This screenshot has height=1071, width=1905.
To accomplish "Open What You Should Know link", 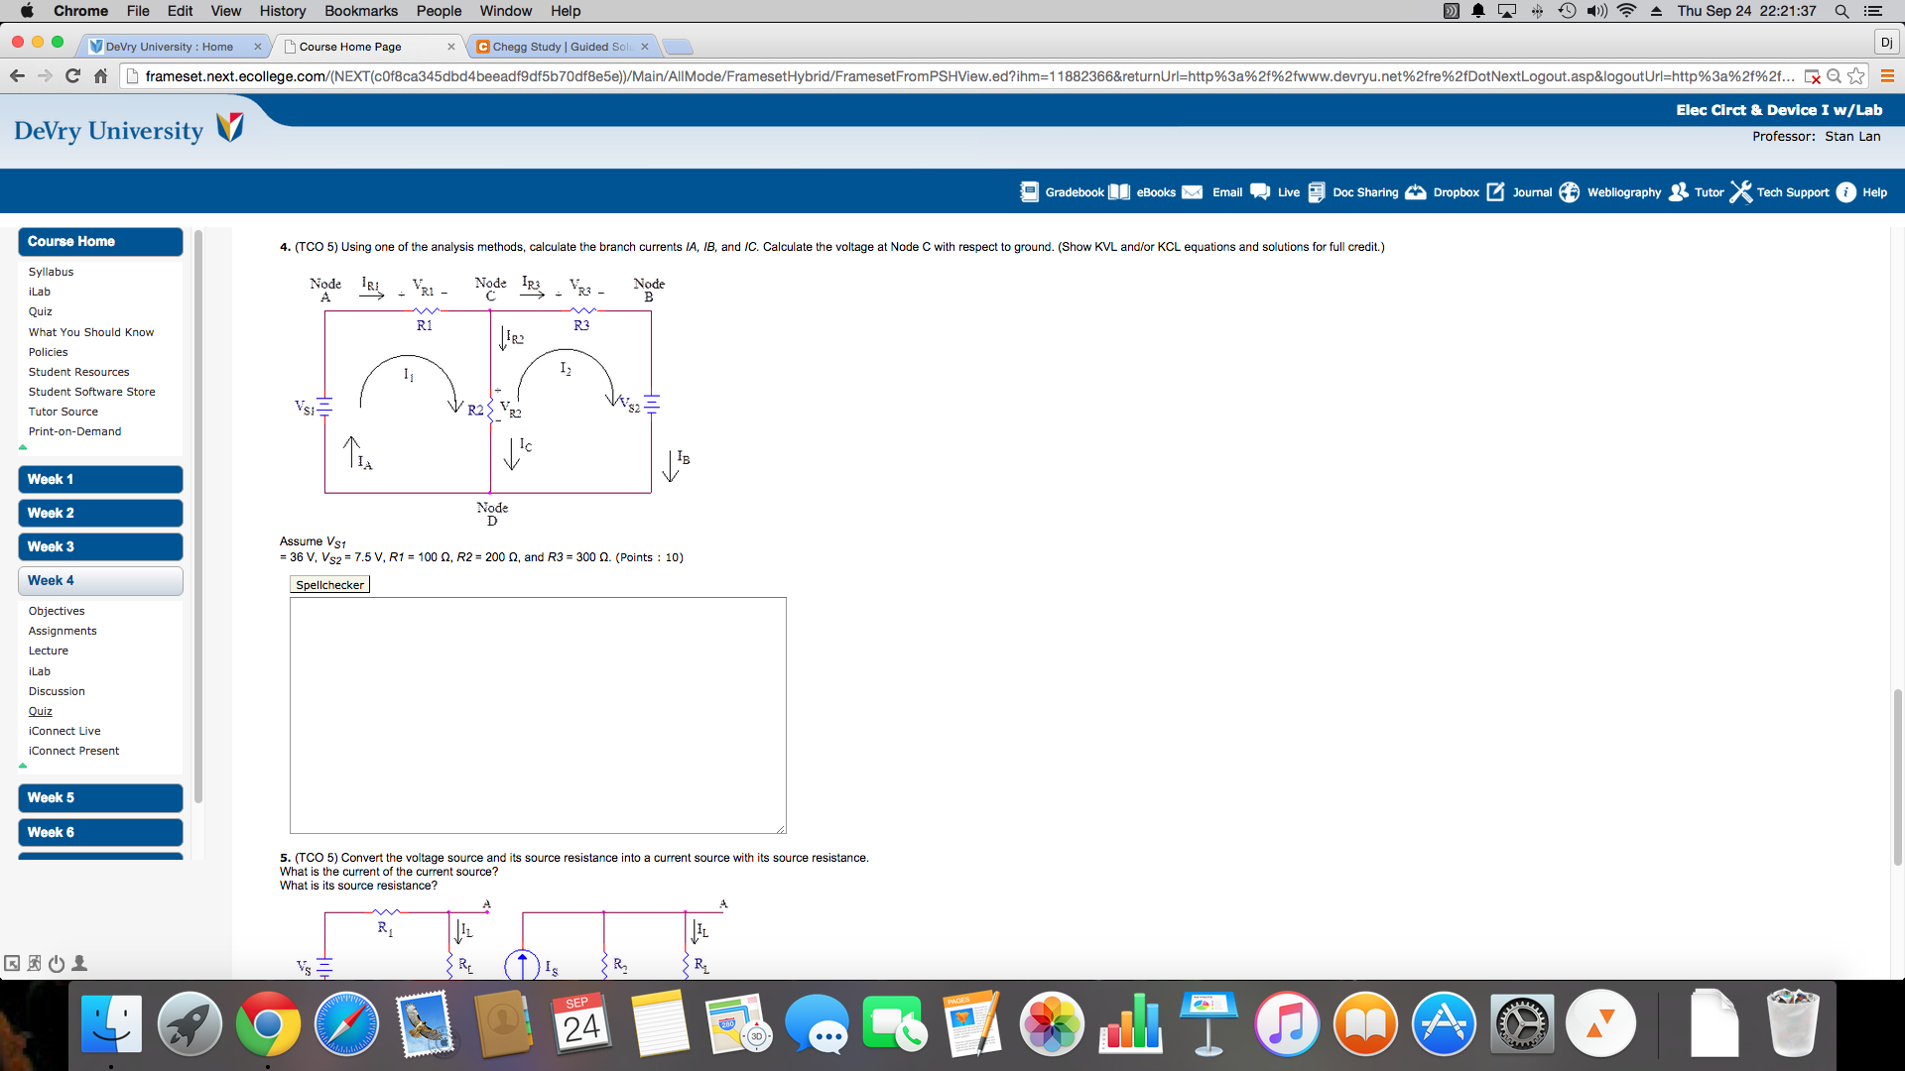I will tap(91, 332).
